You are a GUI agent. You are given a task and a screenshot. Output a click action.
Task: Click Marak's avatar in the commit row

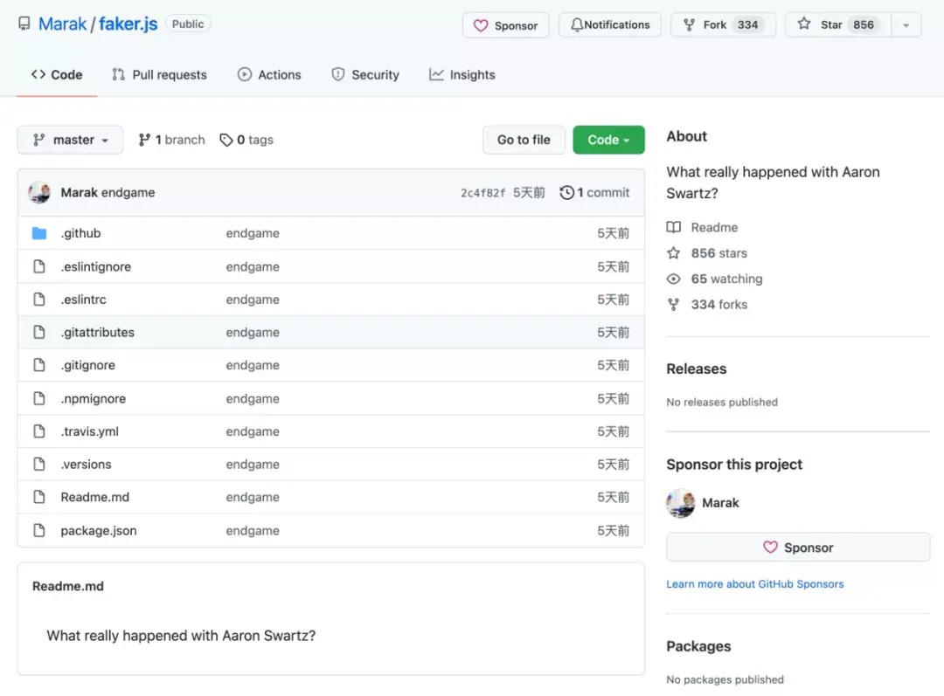(x=39, y=192)
